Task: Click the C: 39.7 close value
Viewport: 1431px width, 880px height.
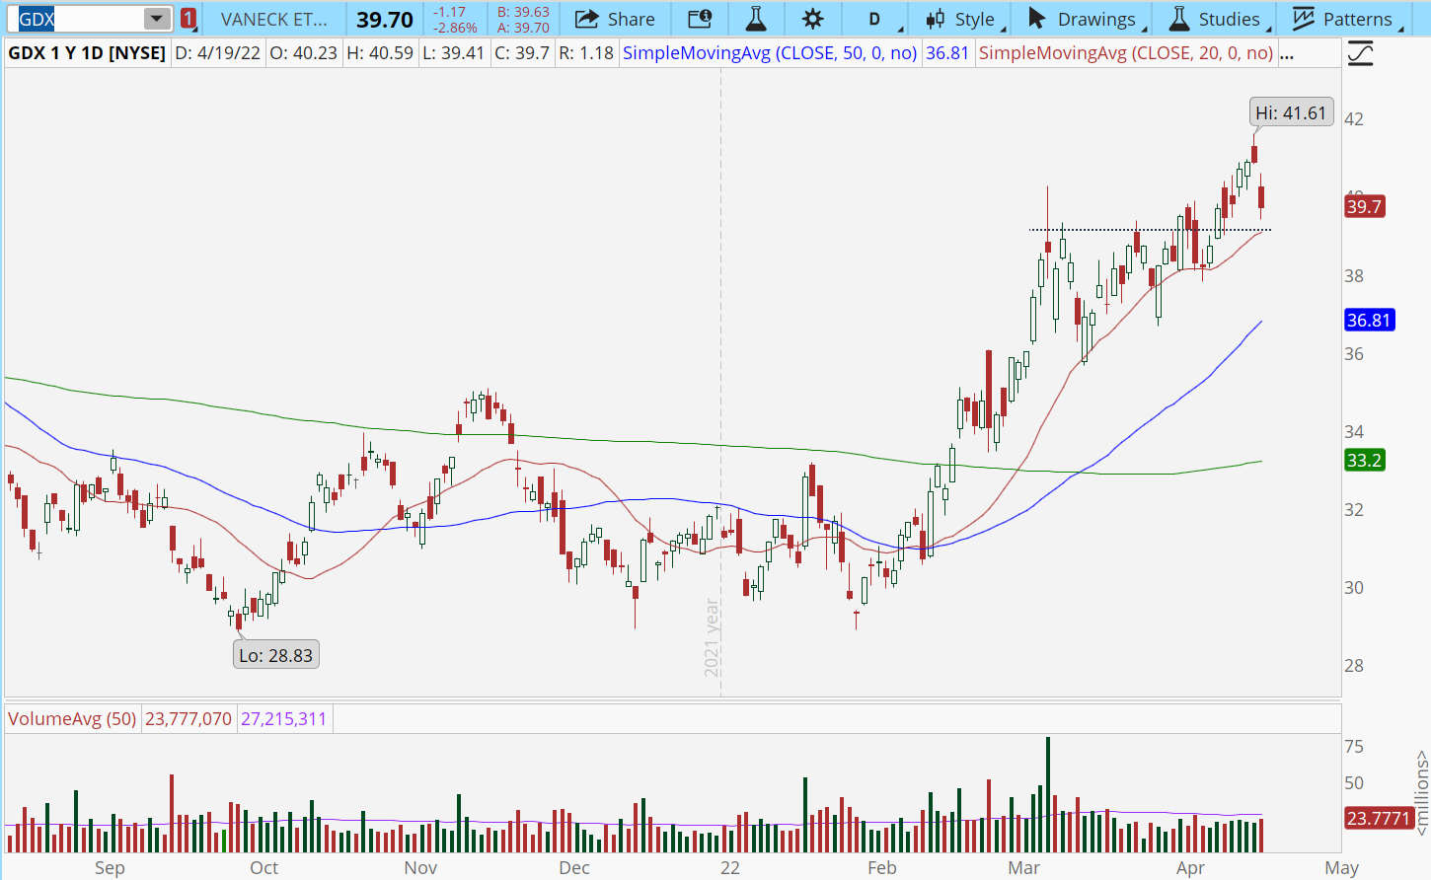Action: click(x=522, y=53)
